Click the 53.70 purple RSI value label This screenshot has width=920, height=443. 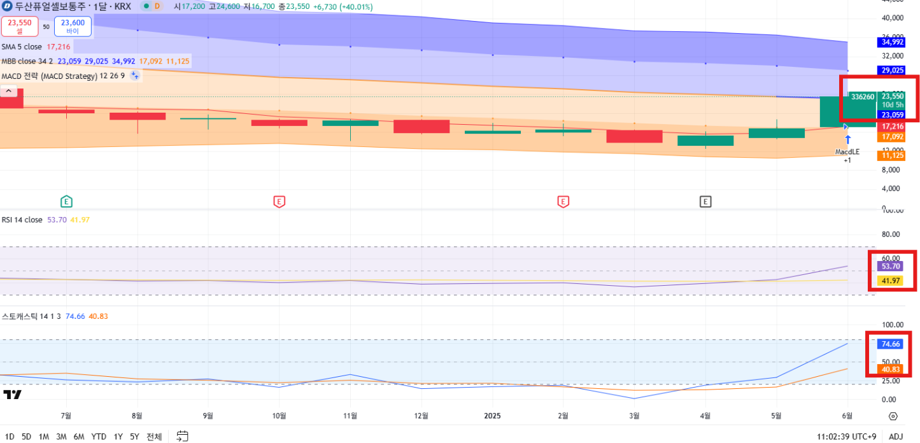click(x=890, y=266)
